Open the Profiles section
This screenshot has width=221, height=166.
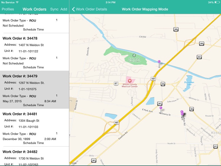point(8,9)
